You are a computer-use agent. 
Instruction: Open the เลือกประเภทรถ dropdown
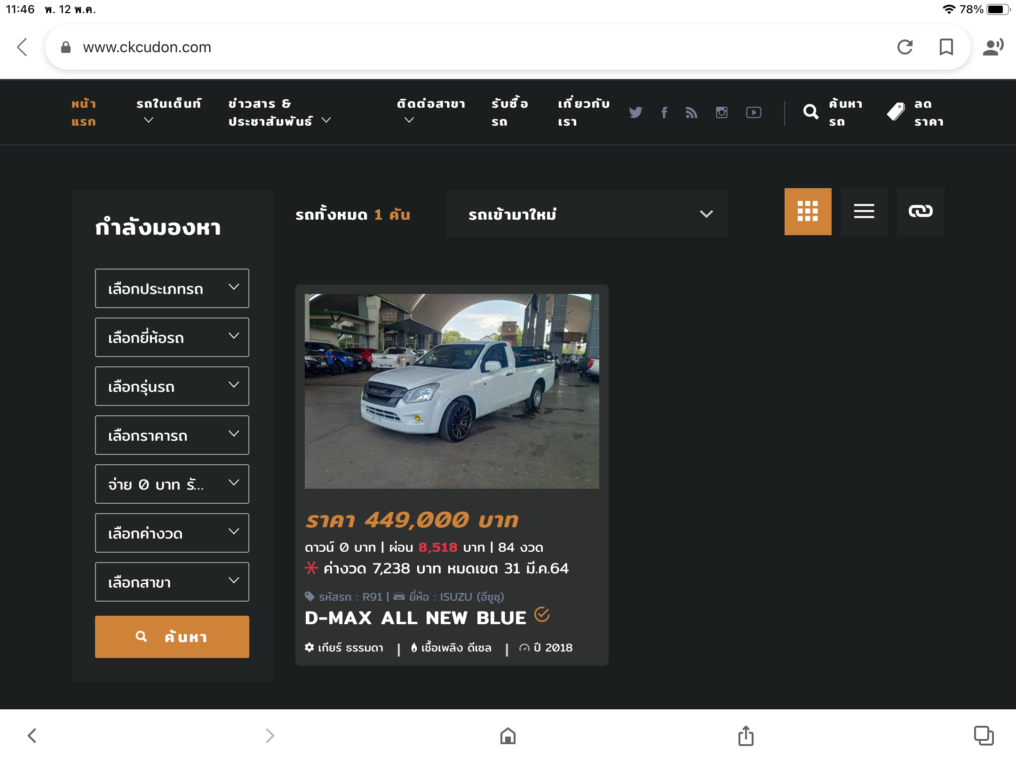172,288
